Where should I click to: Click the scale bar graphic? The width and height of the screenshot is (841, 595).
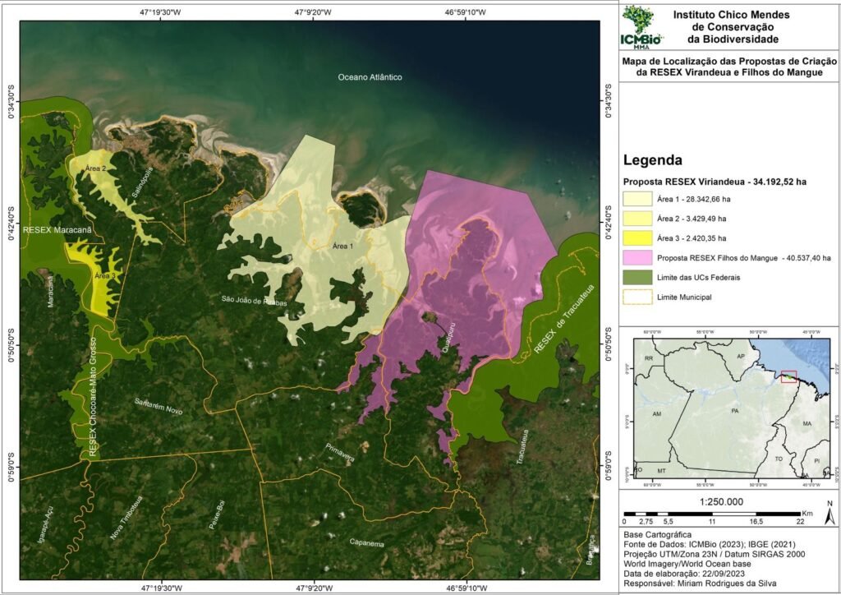712,514
